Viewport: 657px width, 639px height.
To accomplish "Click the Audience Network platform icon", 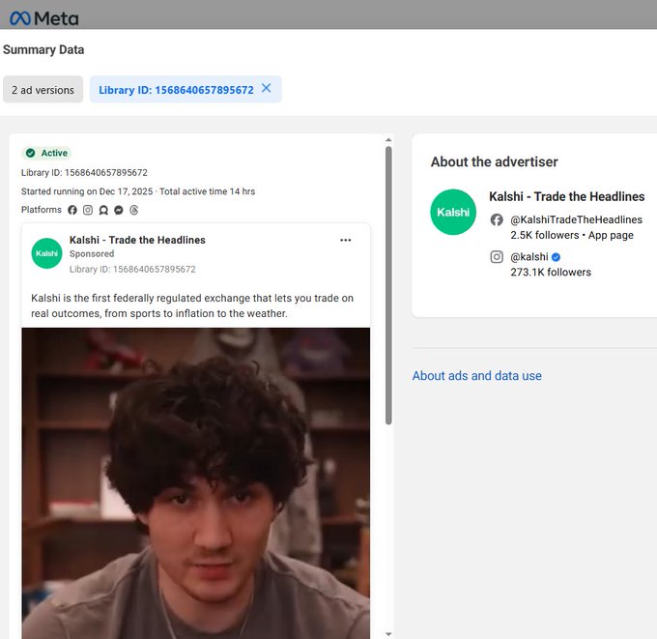I will point(103,210).
